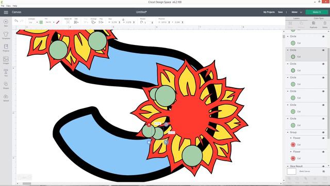Hide the Circle layer directly above Group
Viewport: 330px width, 186px height.
tap(323, 119)
